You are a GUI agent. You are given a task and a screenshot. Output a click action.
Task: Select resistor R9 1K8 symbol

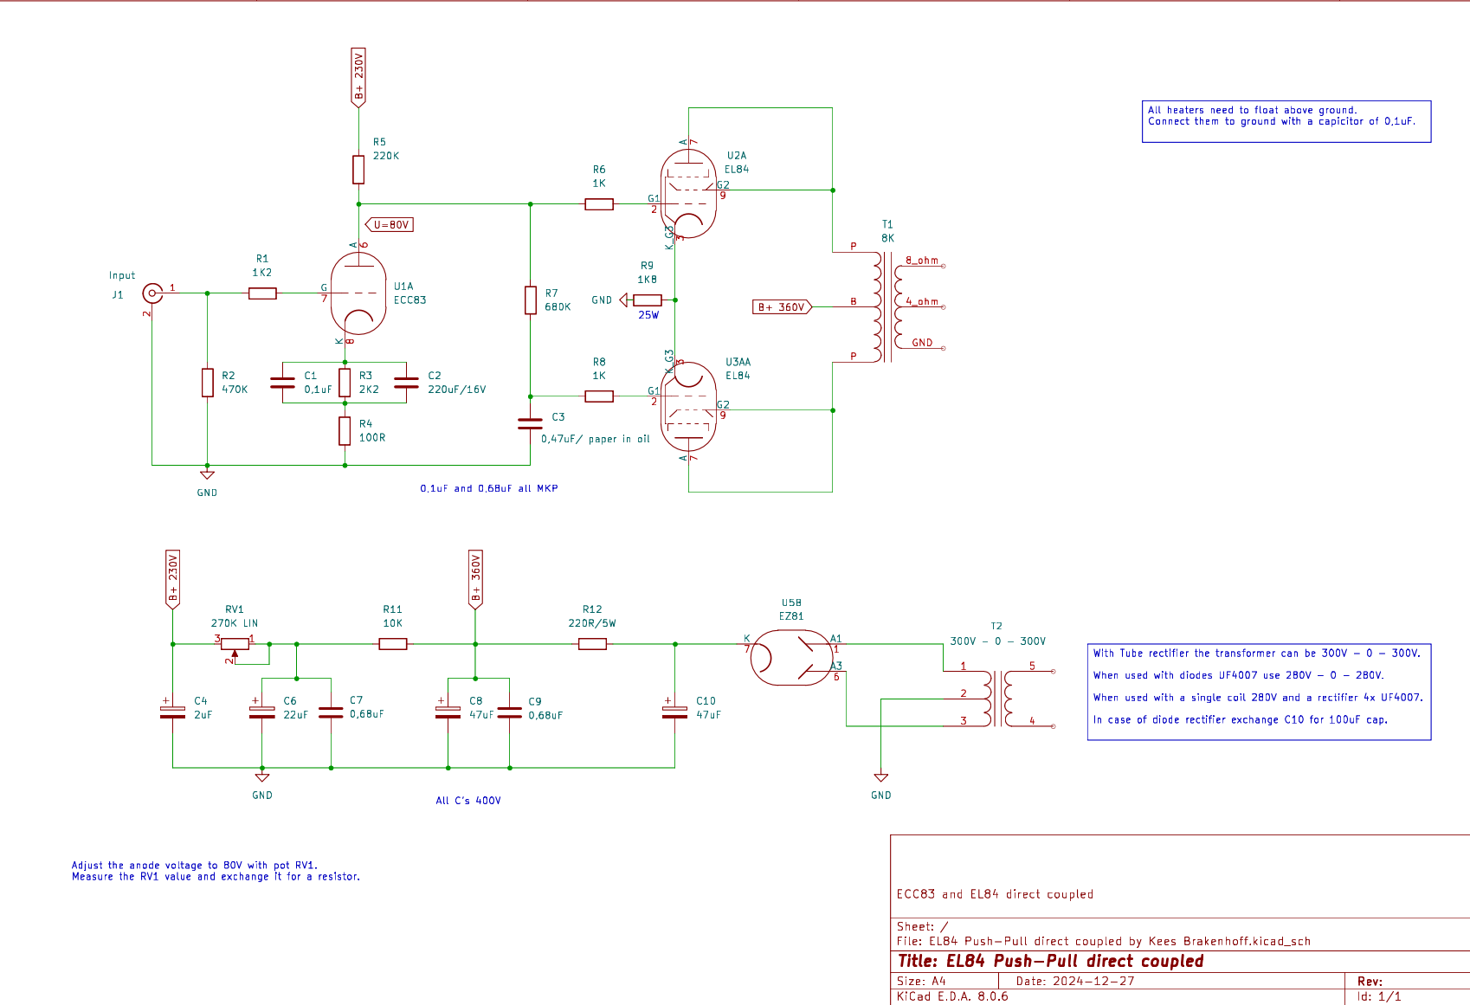click(648, 300)
